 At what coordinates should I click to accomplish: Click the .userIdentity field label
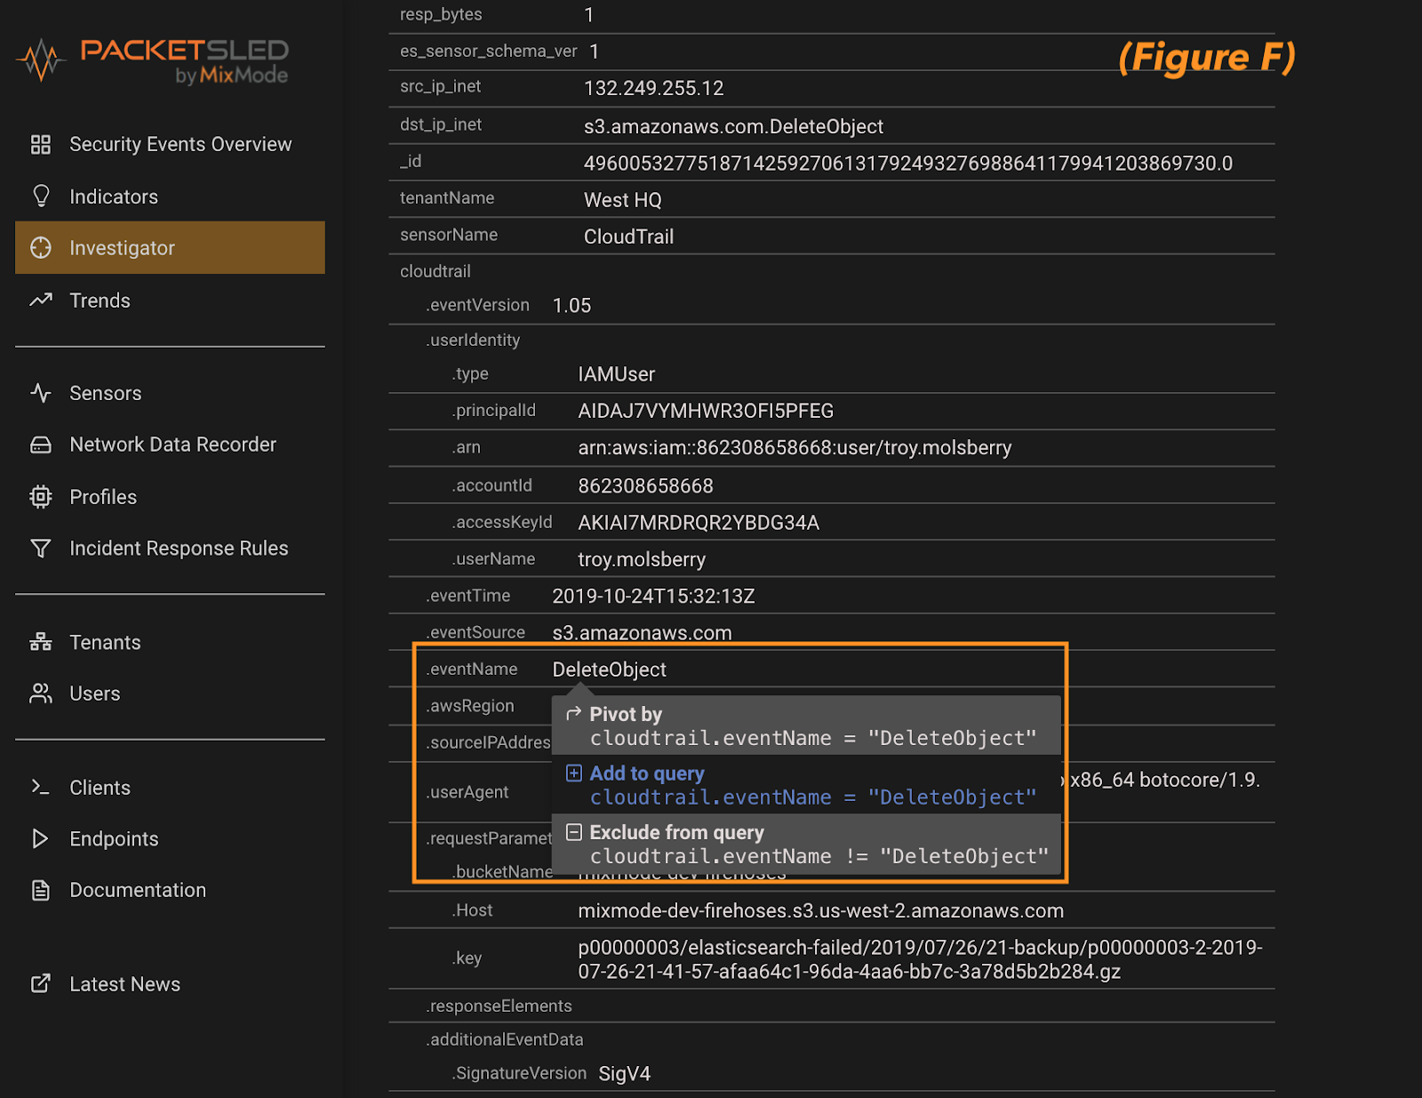tap(473, 340)
